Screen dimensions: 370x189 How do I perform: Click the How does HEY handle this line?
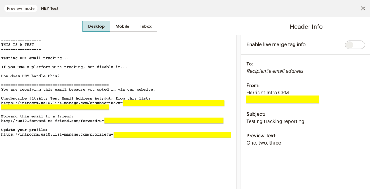(x=30, y=76)
